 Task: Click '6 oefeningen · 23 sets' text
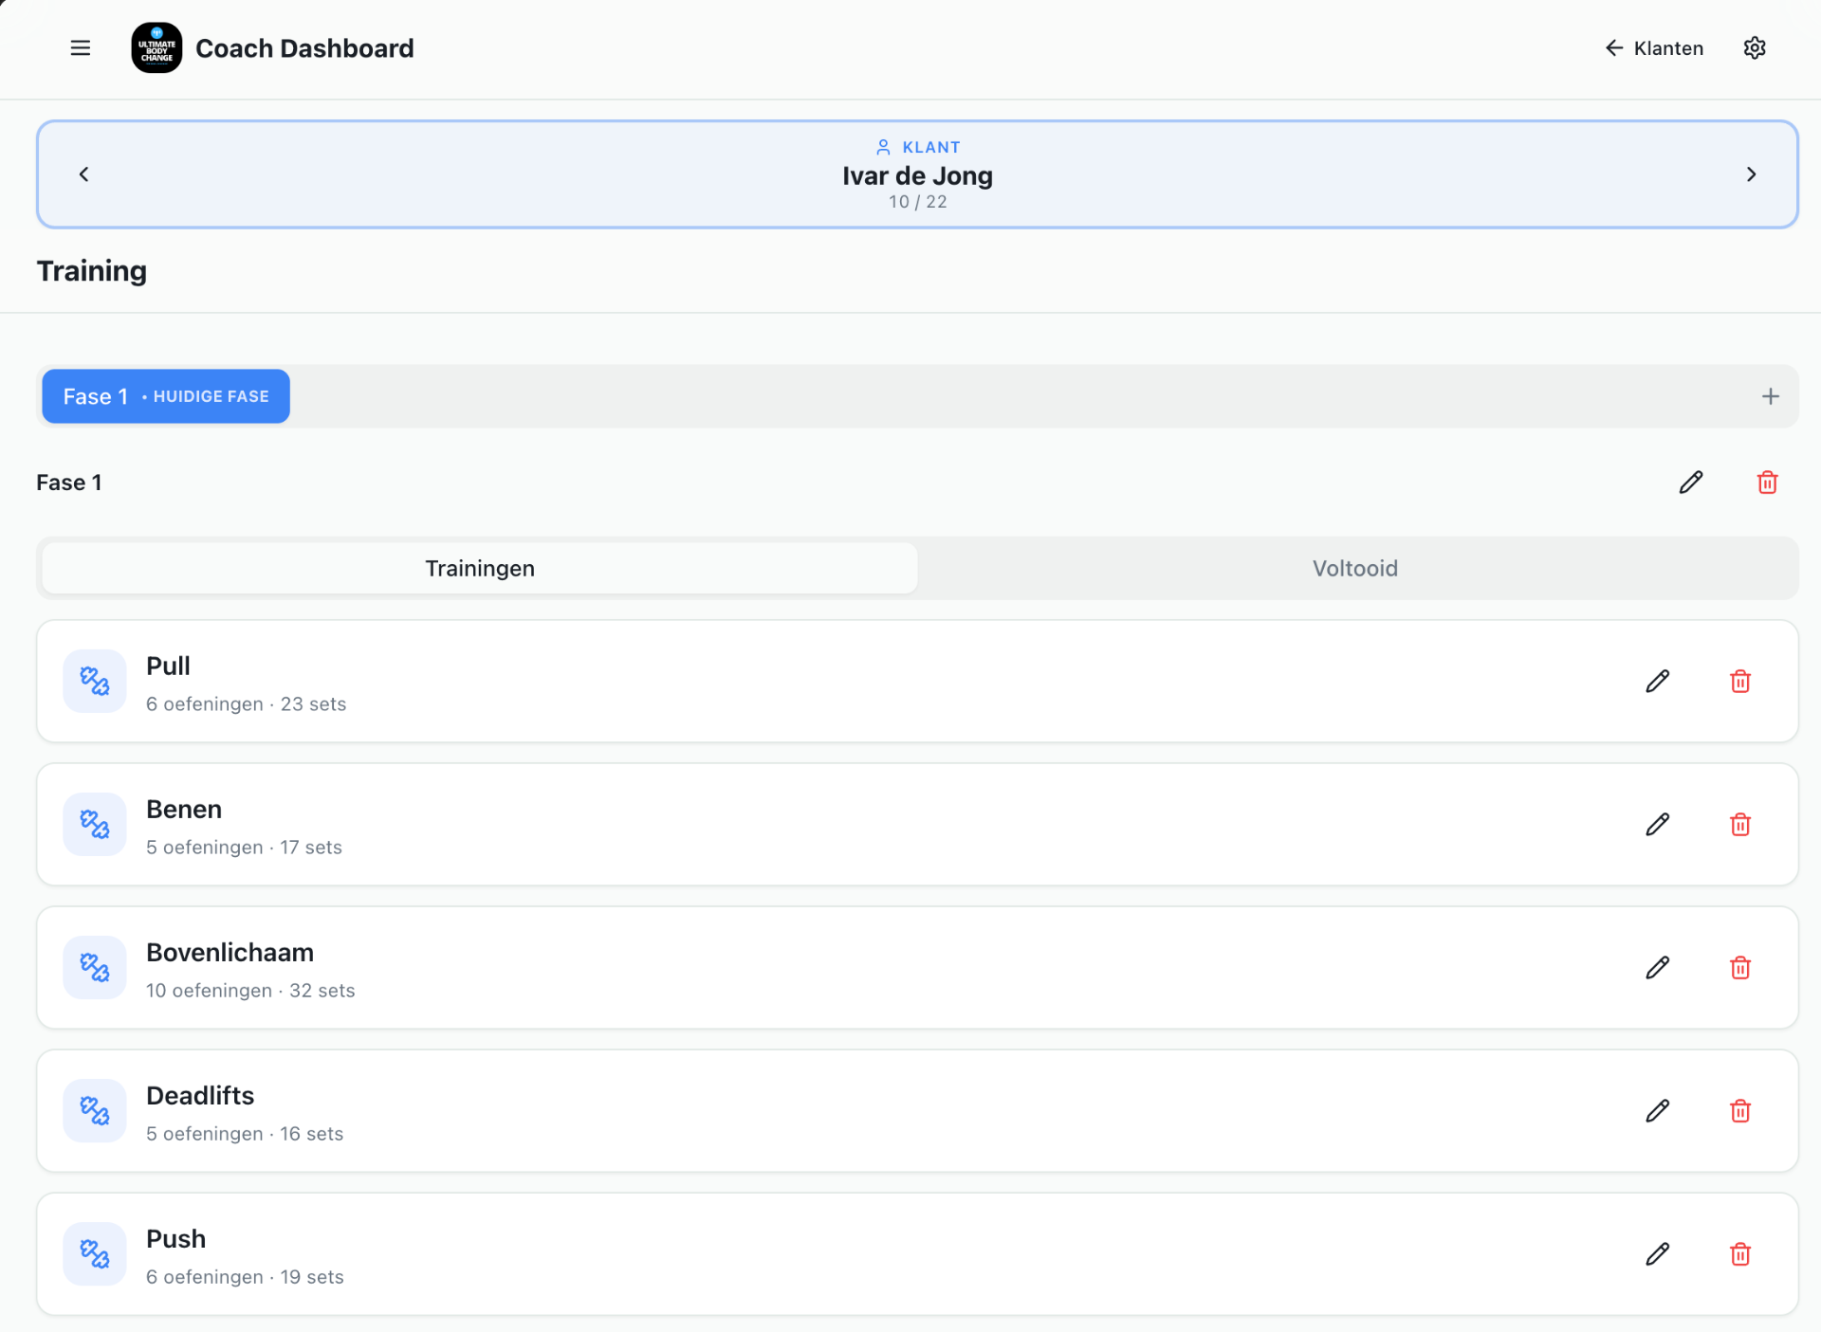click(x=246, y=704)
